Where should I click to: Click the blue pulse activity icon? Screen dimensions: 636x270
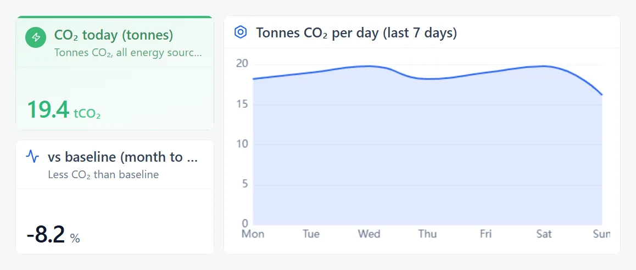pos(32,156)
